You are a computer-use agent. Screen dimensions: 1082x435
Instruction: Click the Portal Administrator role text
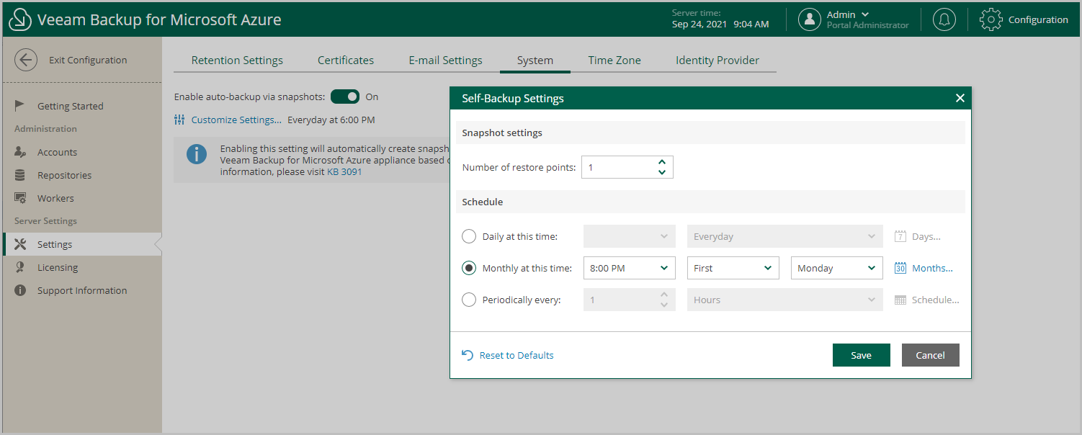point(868,25)
